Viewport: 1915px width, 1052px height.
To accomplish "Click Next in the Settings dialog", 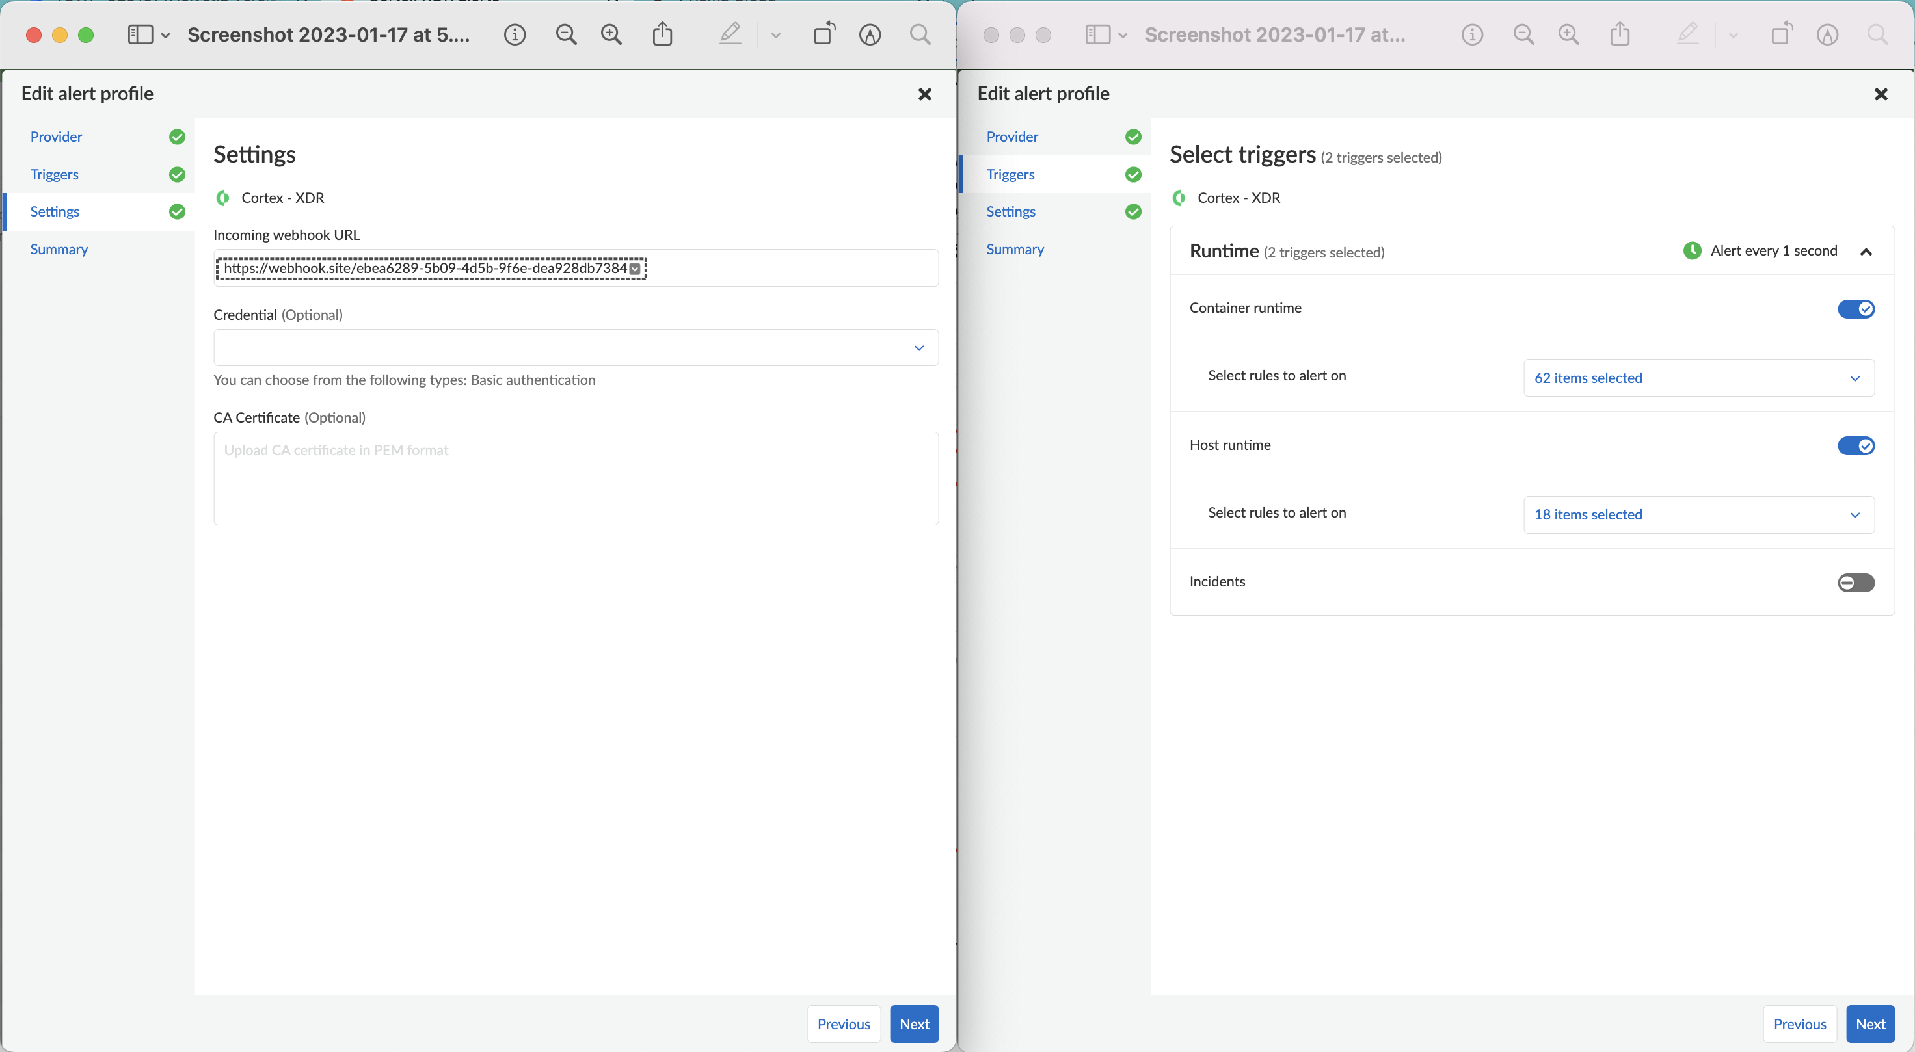I will click(x=915, y=1024).
